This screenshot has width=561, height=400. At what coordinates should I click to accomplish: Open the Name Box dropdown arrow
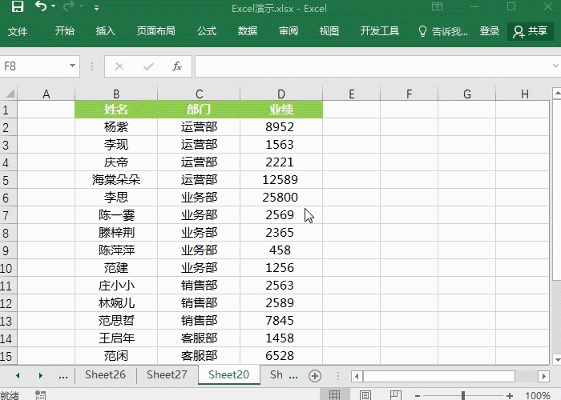72,66
